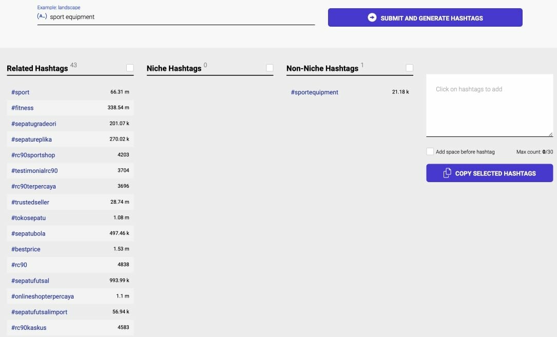The width and height of the screenshot is (557, 337).
Task: Click the arrow icon on the Submit button
Action: 372,17
